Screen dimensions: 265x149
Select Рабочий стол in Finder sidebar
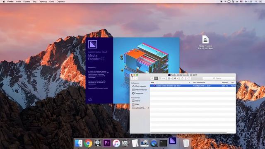pos(140,90)
